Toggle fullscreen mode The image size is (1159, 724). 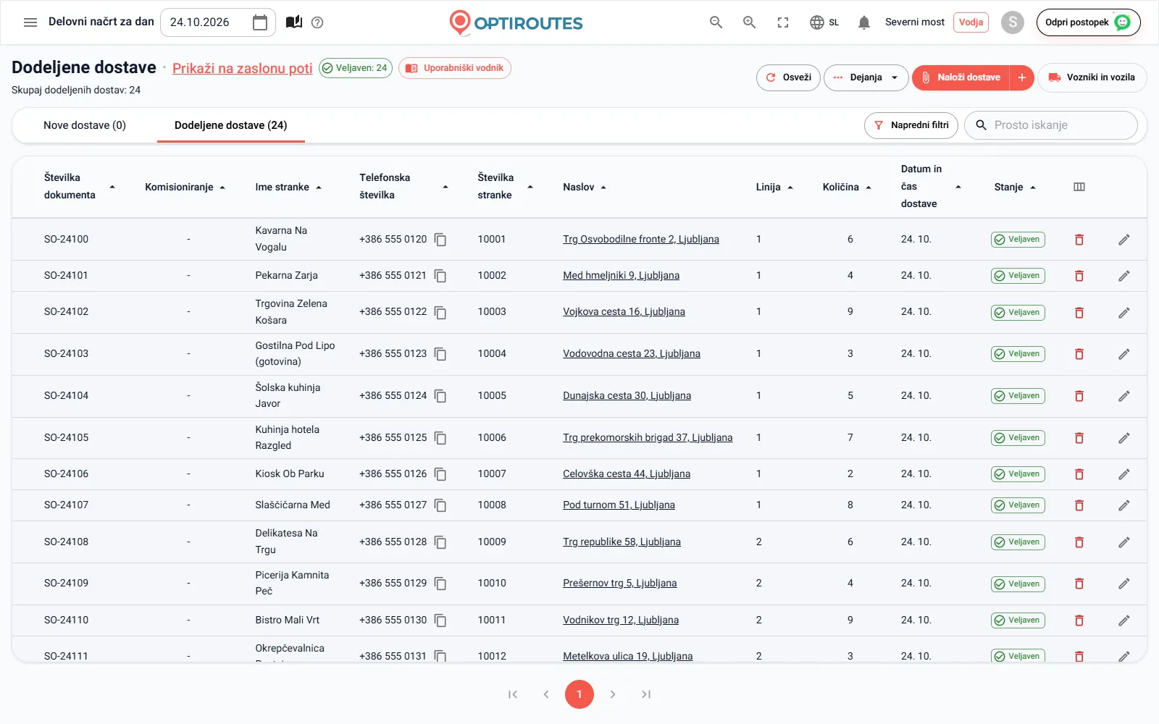[x=783, y=22]
